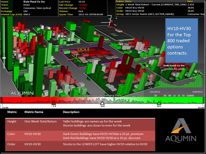The width and height of the screenshot is (206, 154).
Task: Click the Last Price value 10.10
Action: (x=82, y=2)
